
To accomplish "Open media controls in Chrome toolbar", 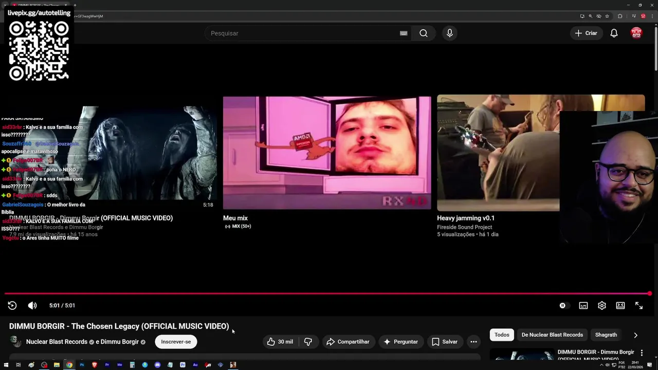I will (633, 16).
